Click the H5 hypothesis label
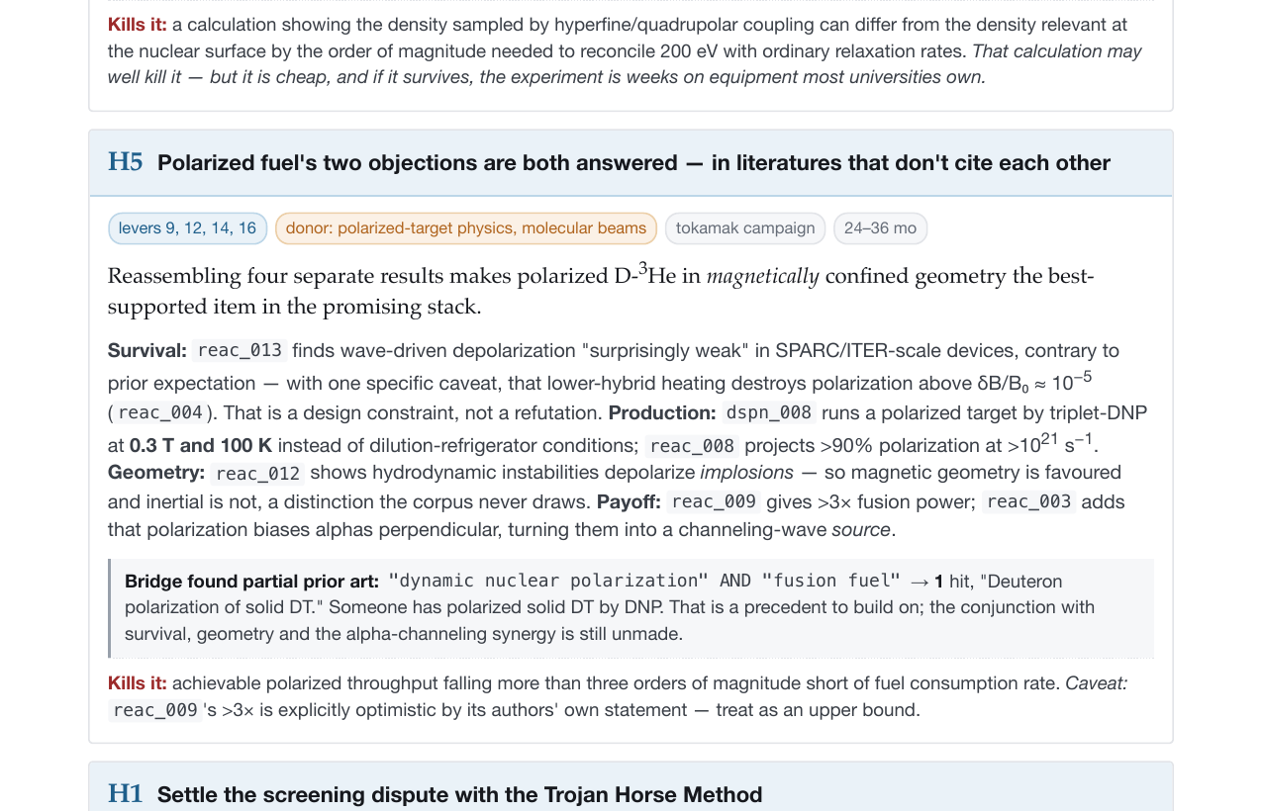Screen dimensions: 1262x811 click(126, 162)
